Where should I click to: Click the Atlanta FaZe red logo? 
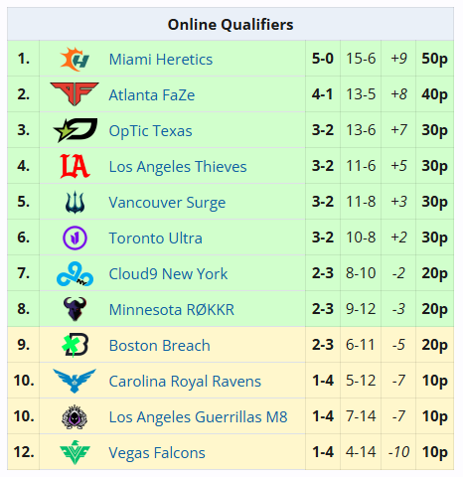[x=75, y=94]
